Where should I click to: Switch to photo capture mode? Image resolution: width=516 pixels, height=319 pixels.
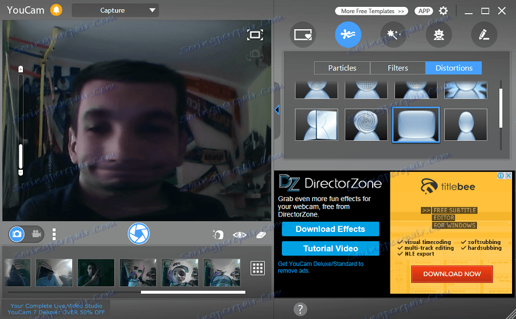(17, 234)
